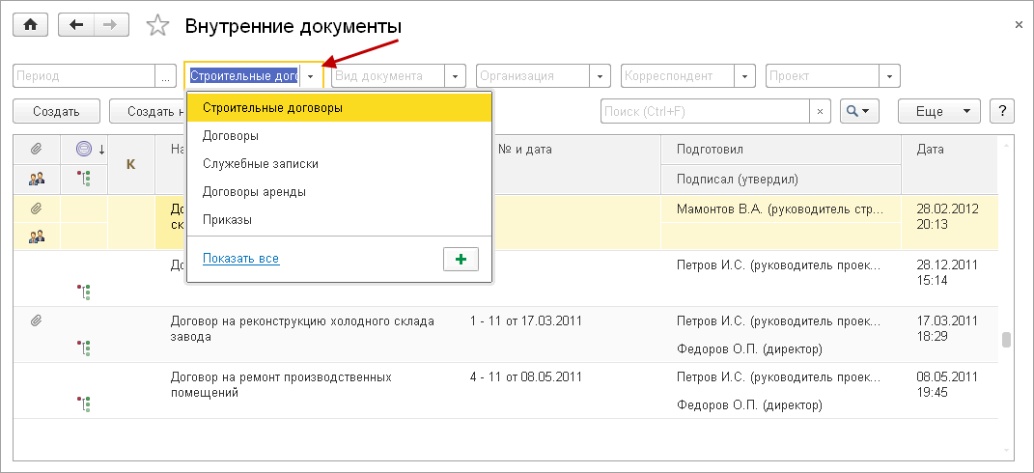
Task: Expand the Организация dropdown
Action: pyautogui.click(x=600, y=76)
